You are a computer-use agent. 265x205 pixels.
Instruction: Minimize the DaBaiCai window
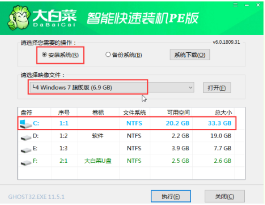pyautogui.click(x=247, y=5)
